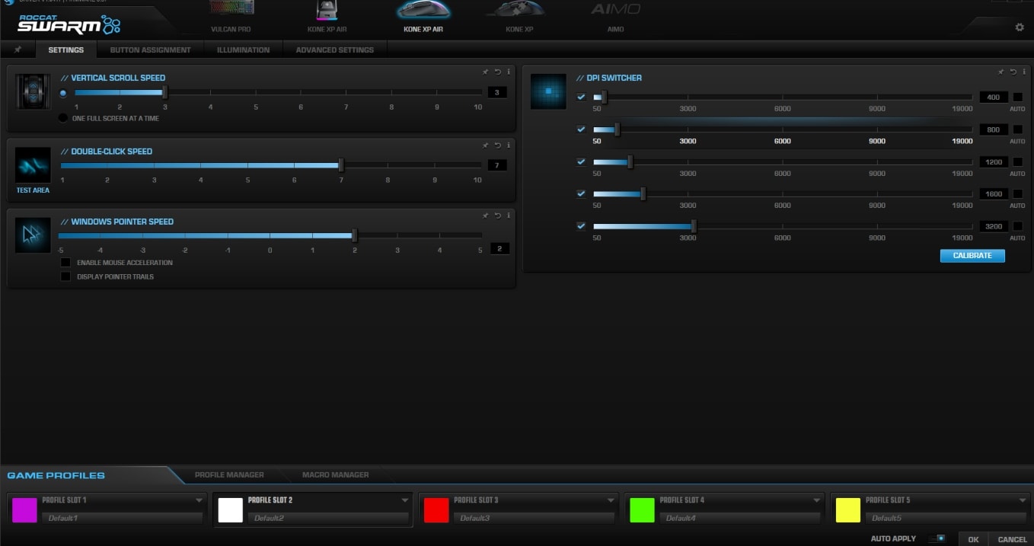Show info for Vertical Scroll Speed
The width and height of the screenshot is (1034, 546).
point(509,72)
